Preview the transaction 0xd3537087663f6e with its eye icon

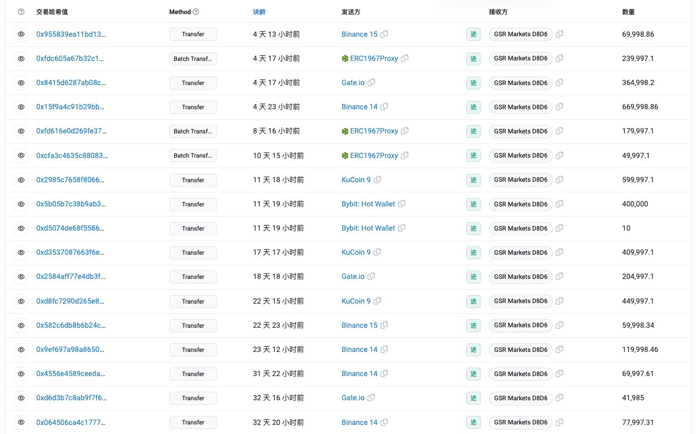tap(21, 252)
